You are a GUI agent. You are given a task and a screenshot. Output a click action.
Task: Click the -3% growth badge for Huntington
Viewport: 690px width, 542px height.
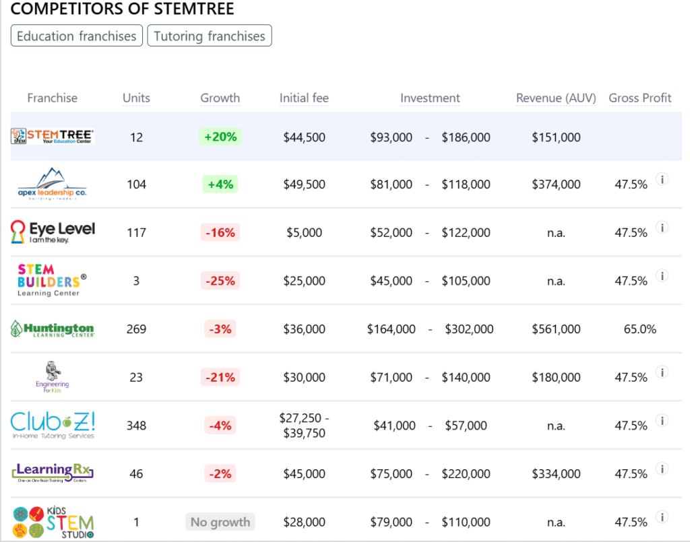[220, 329]
